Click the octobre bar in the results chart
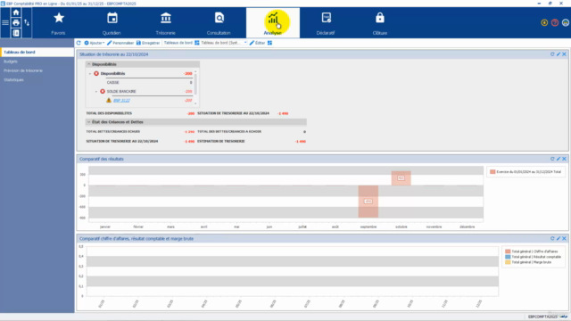The image size is (571, 321). pos(401,178)
